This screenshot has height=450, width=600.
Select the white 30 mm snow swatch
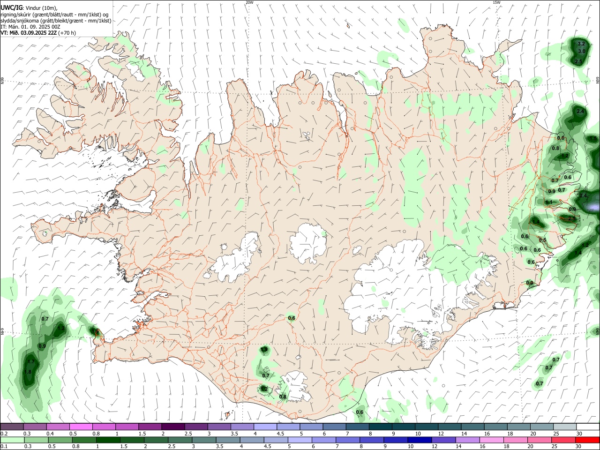(588, 427)
